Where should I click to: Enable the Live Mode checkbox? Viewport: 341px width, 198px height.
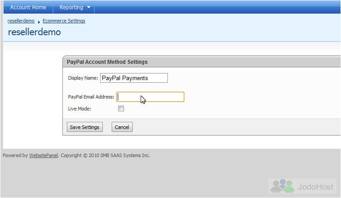coord(121,109)
